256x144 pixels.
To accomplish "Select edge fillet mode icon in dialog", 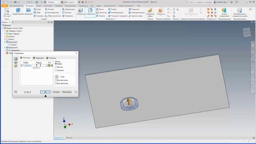I will point(16,59).
